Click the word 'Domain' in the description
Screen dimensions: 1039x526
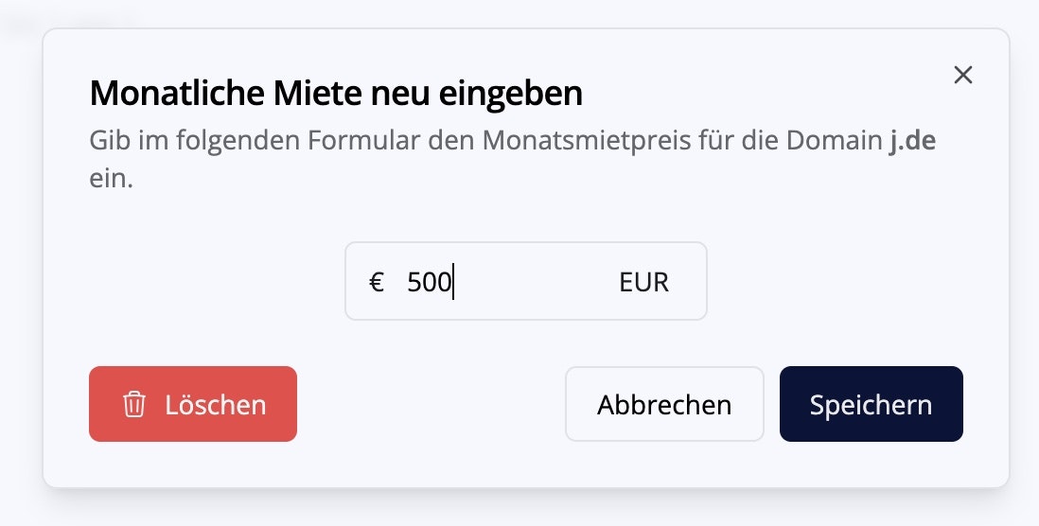[x=835, y=141]
